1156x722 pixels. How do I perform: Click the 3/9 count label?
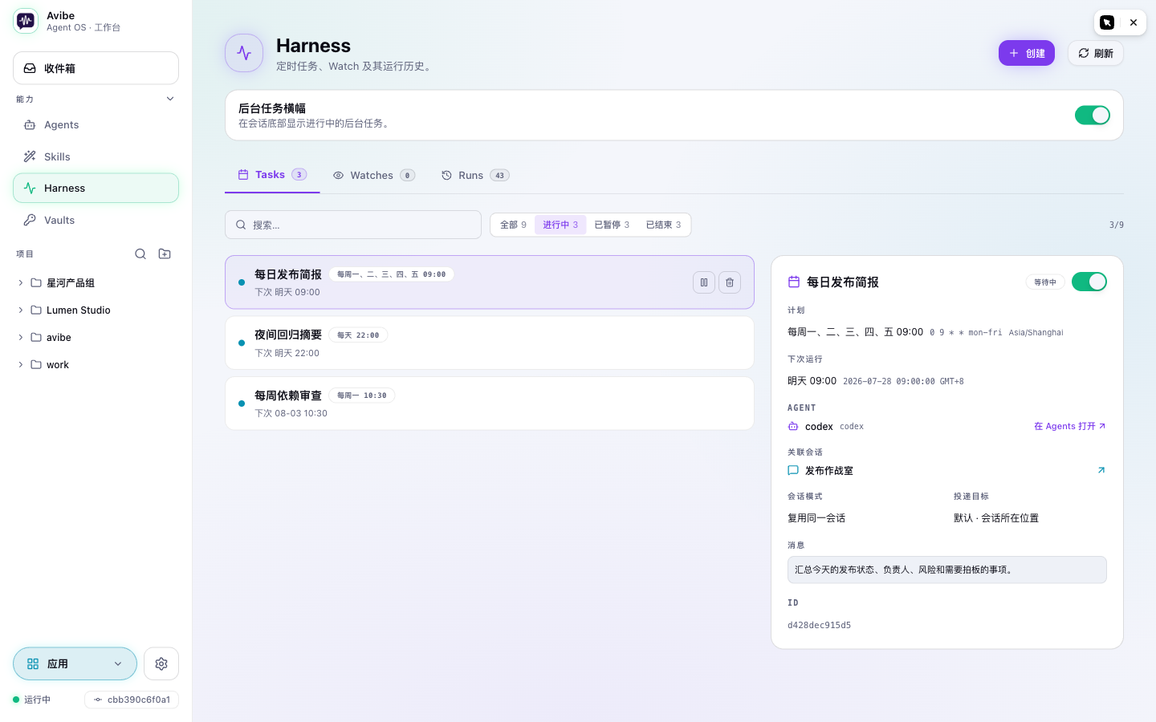pyautogui.click(x=1116, y=225)
